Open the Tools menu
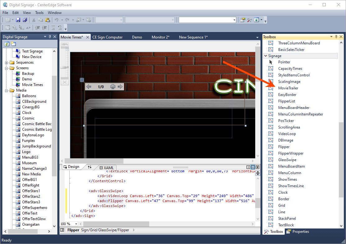 pyautogui.click(x=39, y=13)
